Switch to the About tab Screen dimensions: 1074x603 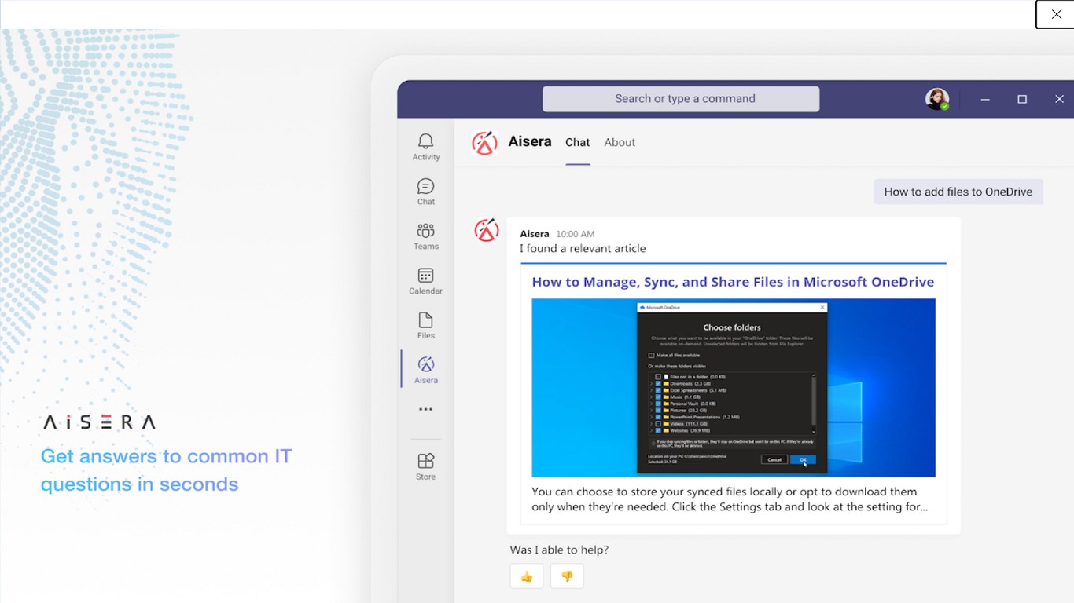(620, 142)
